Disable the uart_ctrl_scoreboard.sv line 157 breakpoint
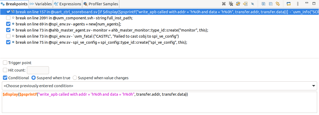Viewport: 319px width, 115px height. click(x=8, y=12)
